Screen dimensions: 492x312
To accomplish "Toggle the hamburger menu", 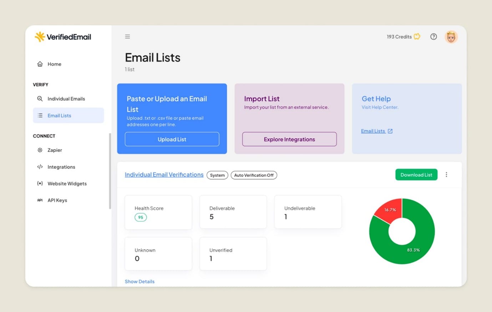I will 127,36.
